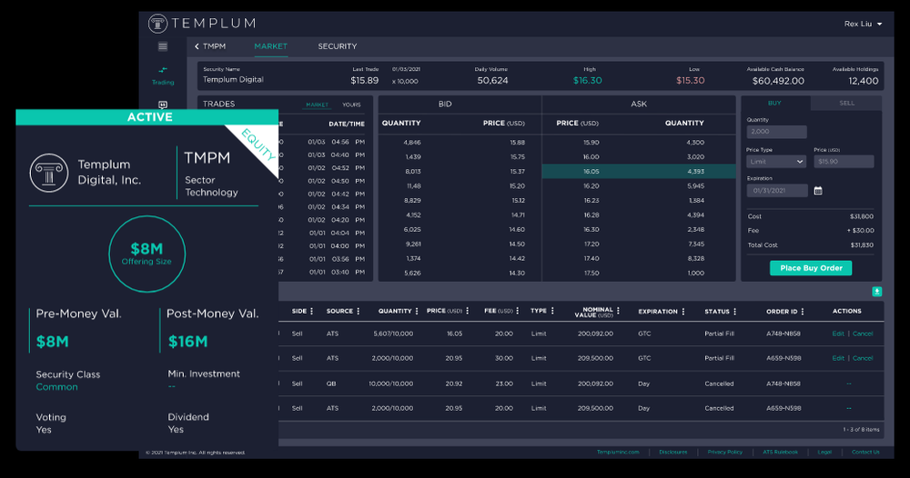Select the SELL order tab
The image size is (910, 478).
[846, 103]
